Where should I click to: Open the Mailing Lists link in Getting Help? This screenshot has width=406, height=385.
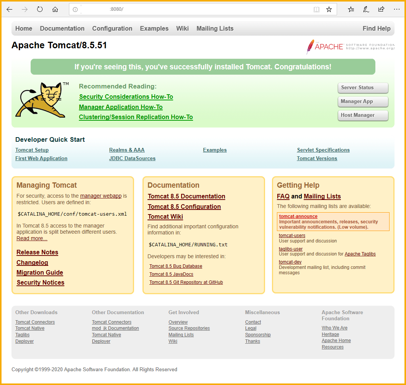[322, 196]
